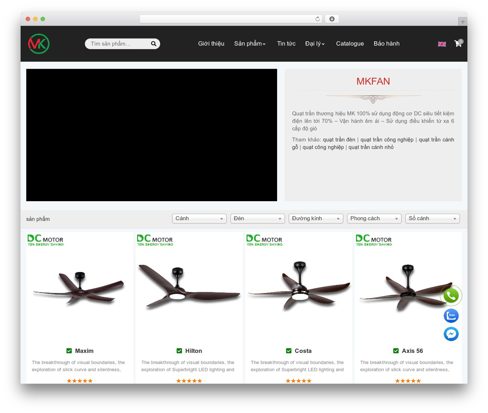The width and height of the screenshot is (488, 413).
Task: Follow the 'quạt trần công nghiệp' link
Action: pyautogui.click(x=387, y=140)
